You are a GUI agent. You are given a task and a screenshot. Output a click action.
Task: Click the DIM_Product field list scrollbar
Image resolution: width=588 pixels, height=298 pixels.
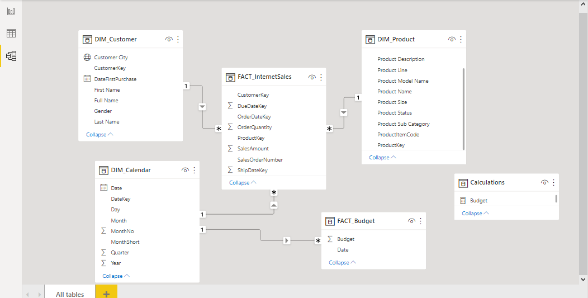tap(464, 109)
